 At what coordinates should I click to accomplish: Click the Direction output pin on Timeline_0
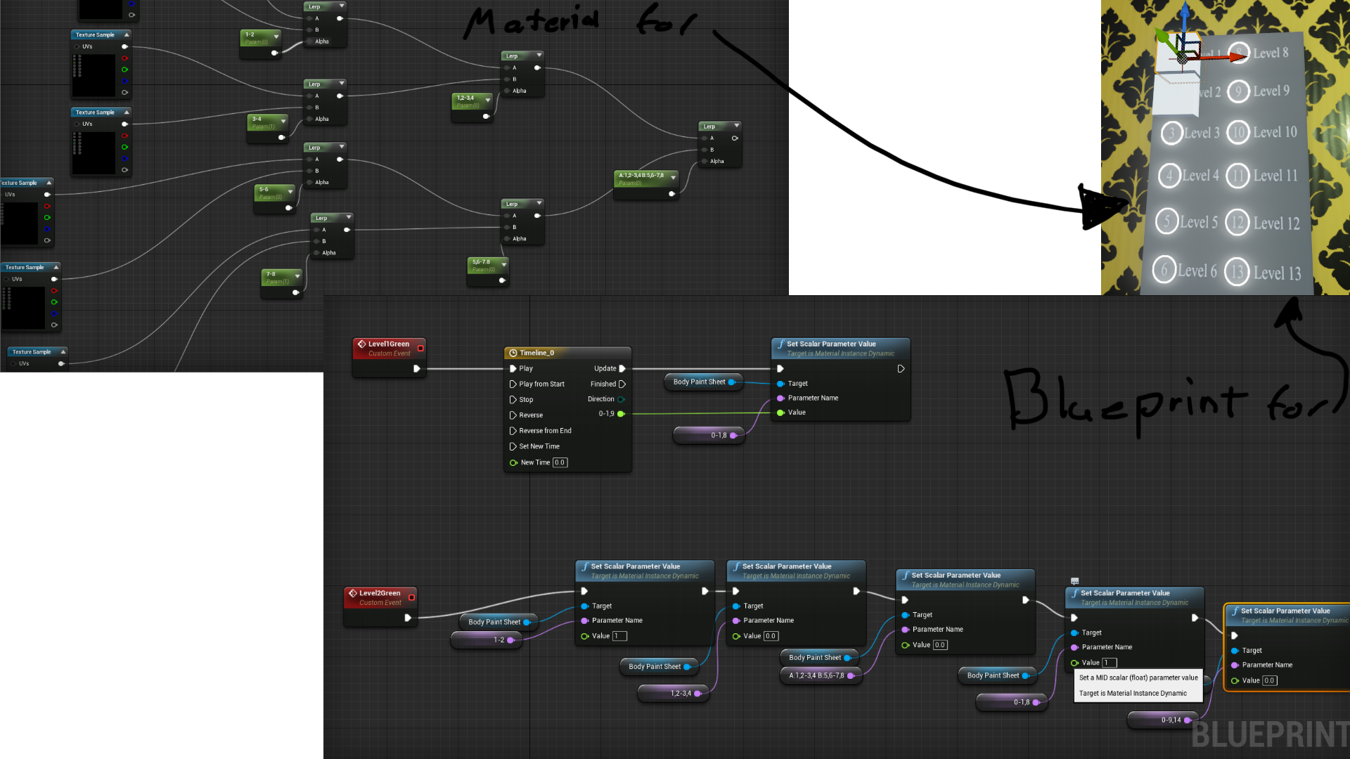(x=621, y=399)
